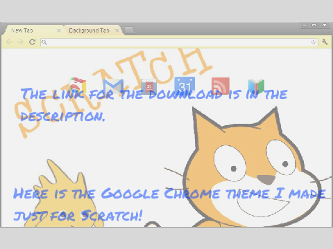Reload the page with the refresh icon
The image size is (333, 249).
[x=32, y=42]
